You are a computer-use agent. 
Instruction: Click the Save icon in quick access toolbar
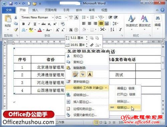pyautogui.click(x=11, y=4)
